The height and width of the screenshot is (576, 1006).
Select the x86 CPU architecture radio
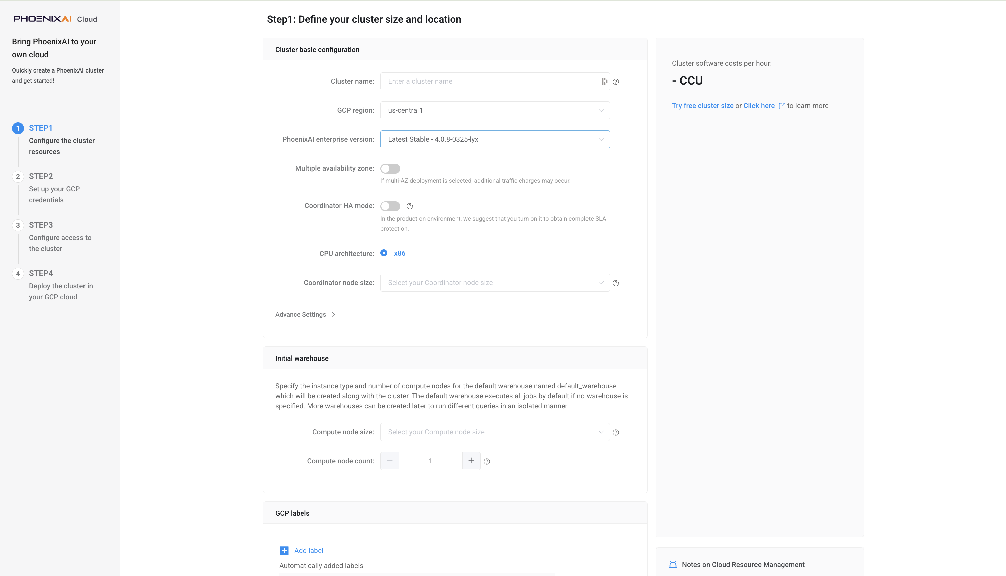(x=384, y=253)
